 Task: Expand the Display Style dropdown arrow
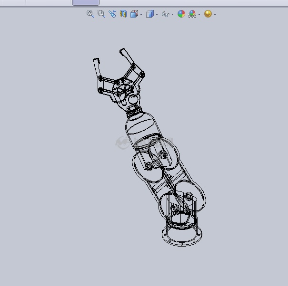[157, 14]
